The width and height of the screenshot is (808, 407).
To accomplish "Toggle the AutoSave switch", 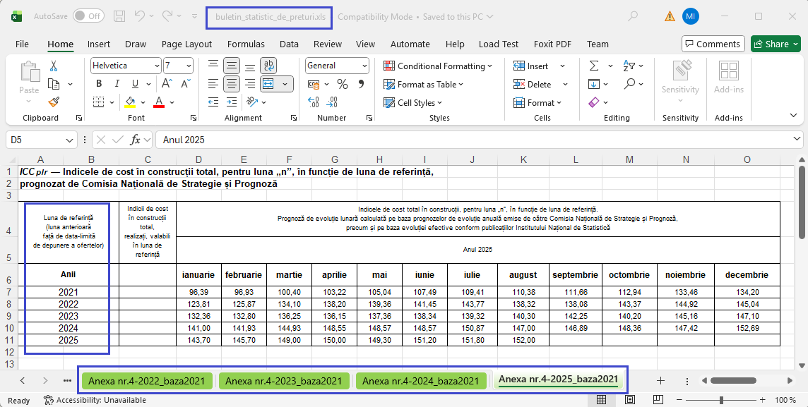I will click(x=88, y=16).
